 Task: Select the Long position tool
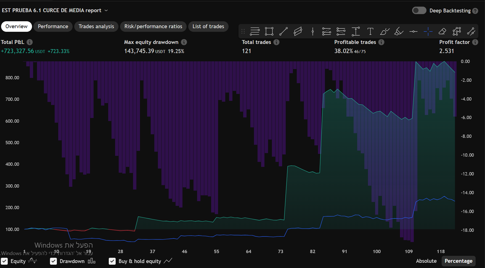point(327,31)
